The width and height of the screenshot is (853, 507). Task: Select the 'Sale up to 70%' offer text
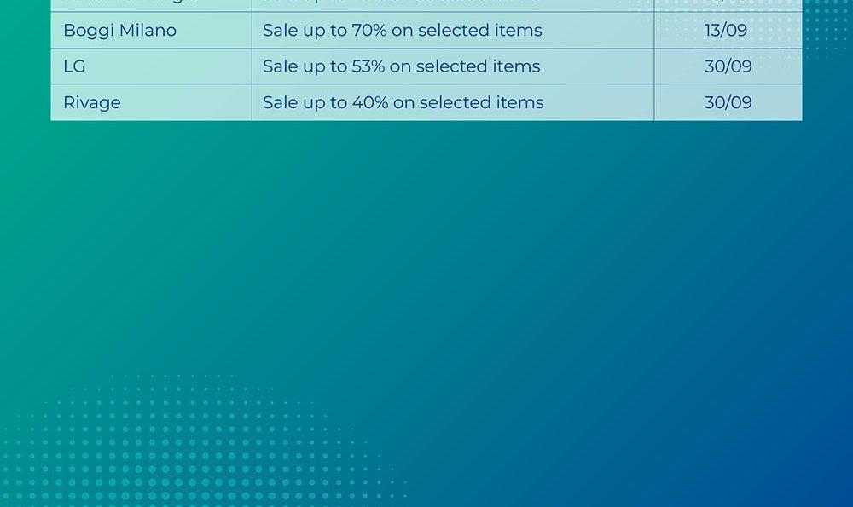[402, 31]
